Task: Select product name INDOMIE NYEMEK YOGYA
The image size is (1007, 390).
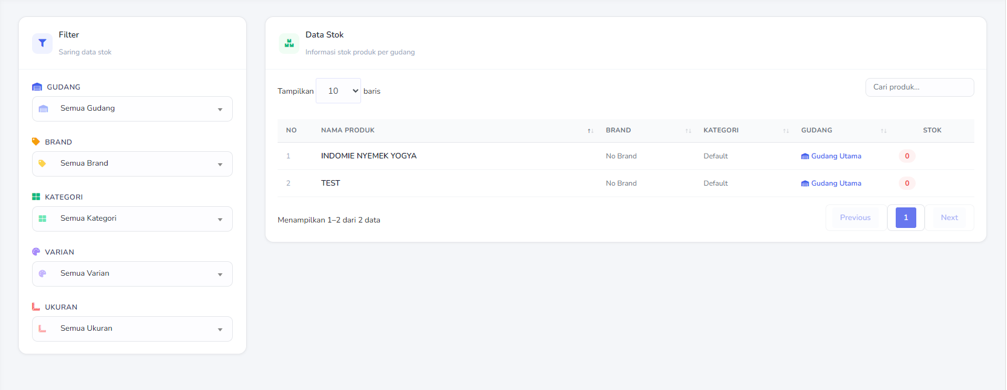Action: (369, 155)
